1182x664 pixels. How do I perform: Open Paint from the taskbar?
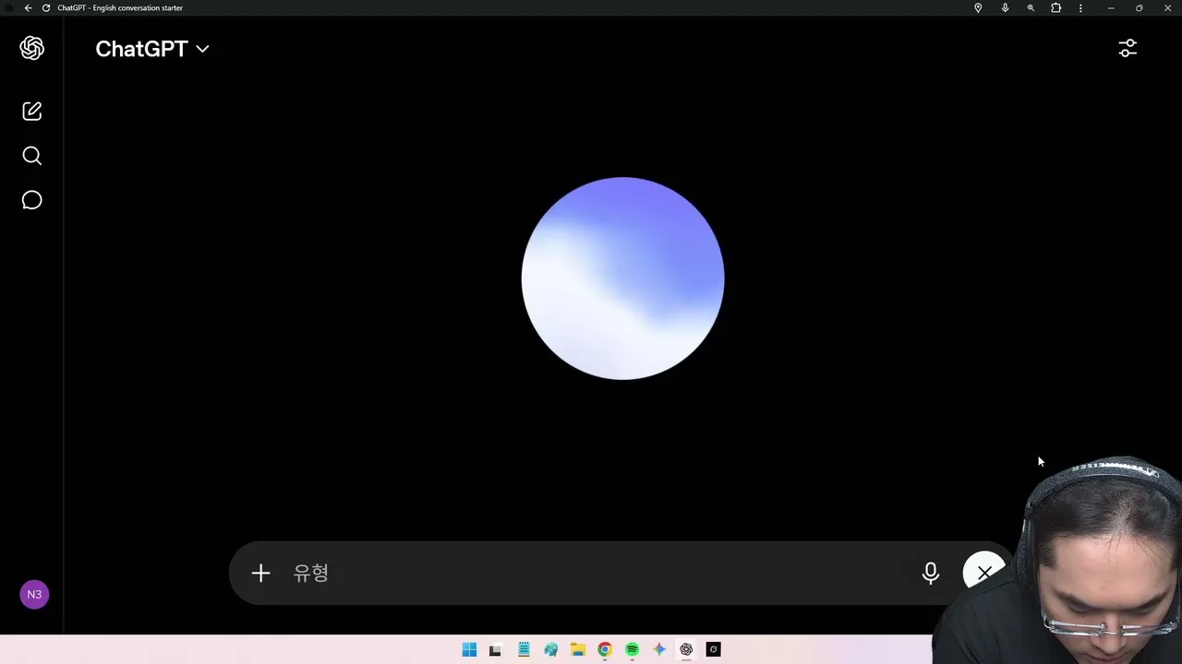pos(551,649)
